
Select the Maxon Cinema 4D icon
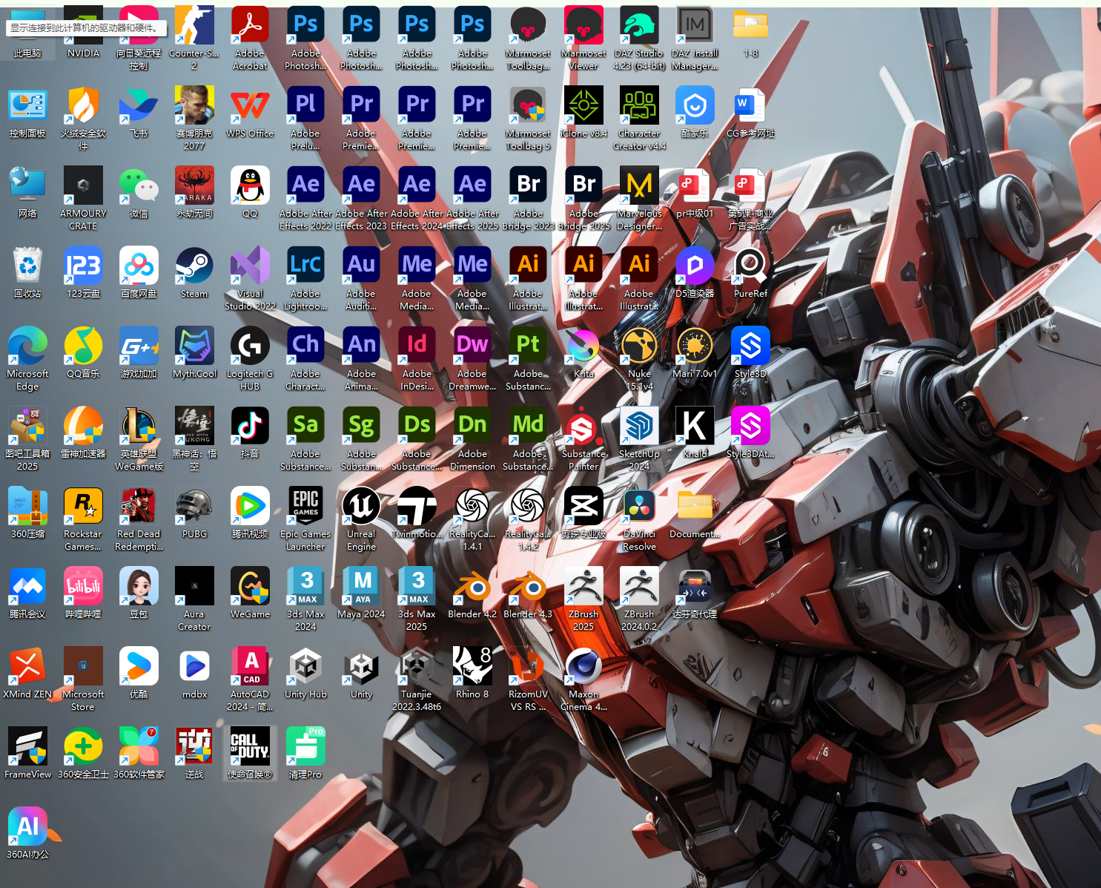click(x=583, y=680)
